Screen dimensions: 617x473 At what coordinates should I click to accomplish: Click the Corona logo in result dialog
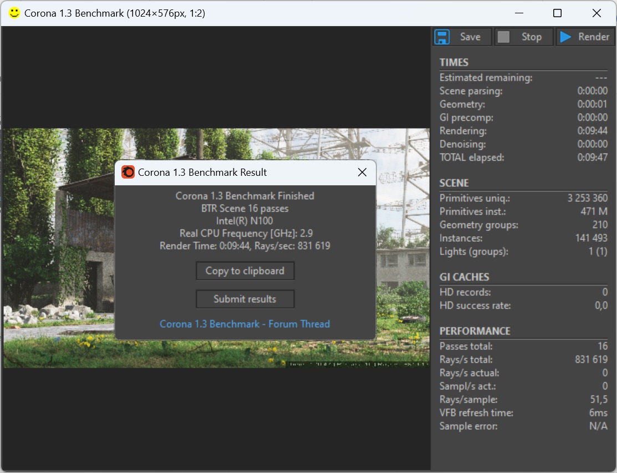[128, 172]
